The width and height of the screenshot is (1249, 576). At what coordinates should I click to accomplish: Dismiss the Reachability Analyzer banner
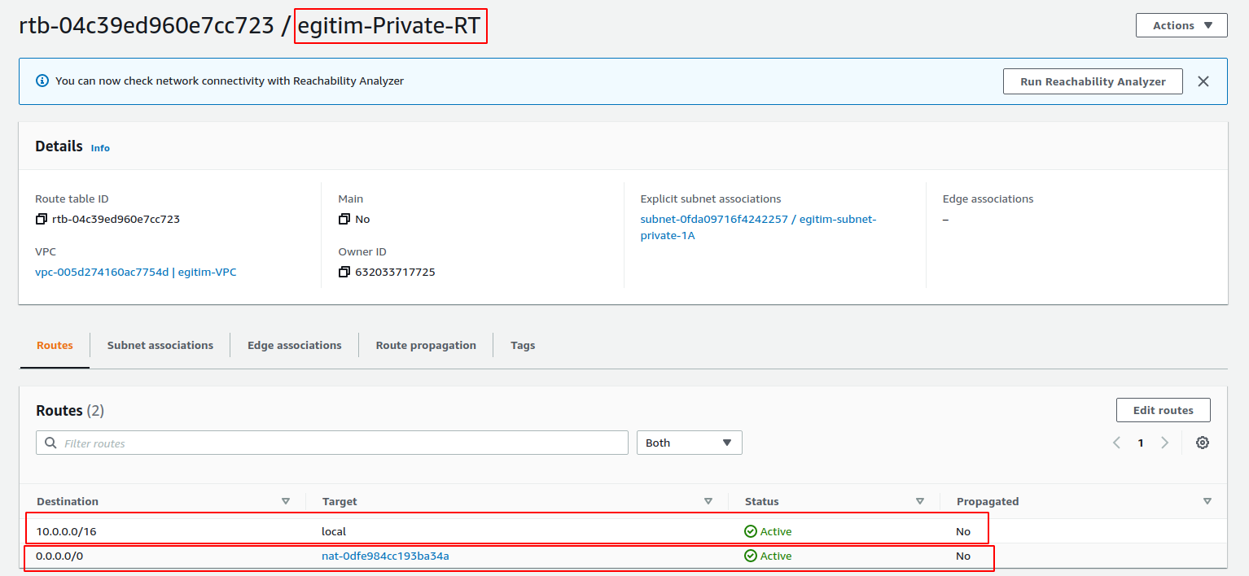pos(1203,81)
